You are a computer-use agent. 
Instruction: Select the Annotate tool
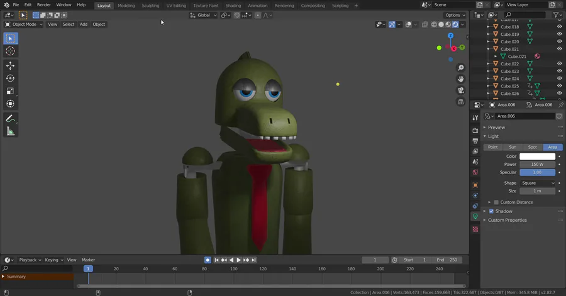(x=10, y=118)
